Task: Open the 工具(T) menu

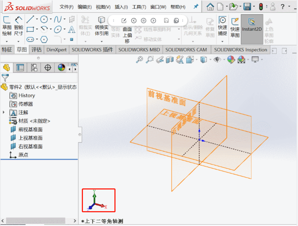Action: (139, 7)
